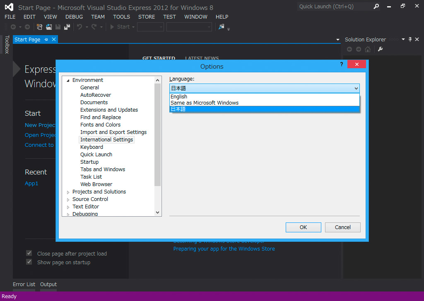
Task: Click the Undo toolbar icon
Action: (x=79, y=27)
